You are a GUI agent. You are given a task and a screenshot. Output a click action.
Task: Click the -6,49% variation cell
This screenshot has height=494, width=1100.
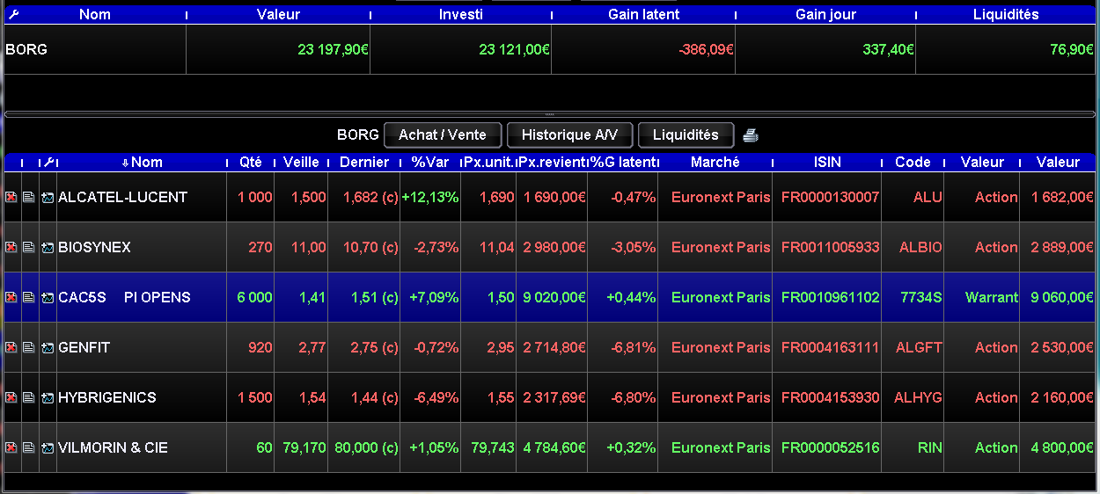click(430, 398)
